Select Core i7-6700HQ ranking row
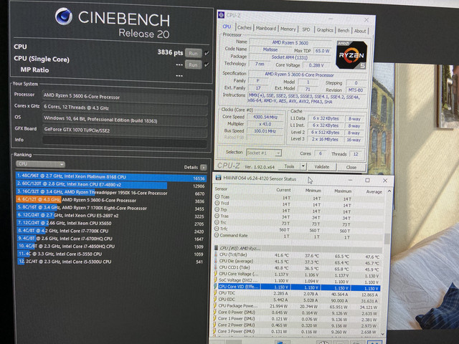 [110, 239]
